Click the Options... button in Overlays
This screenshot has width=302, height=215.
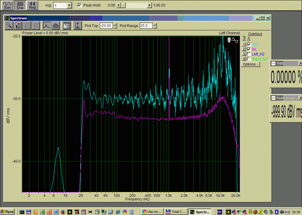click(x=250, y=64)
